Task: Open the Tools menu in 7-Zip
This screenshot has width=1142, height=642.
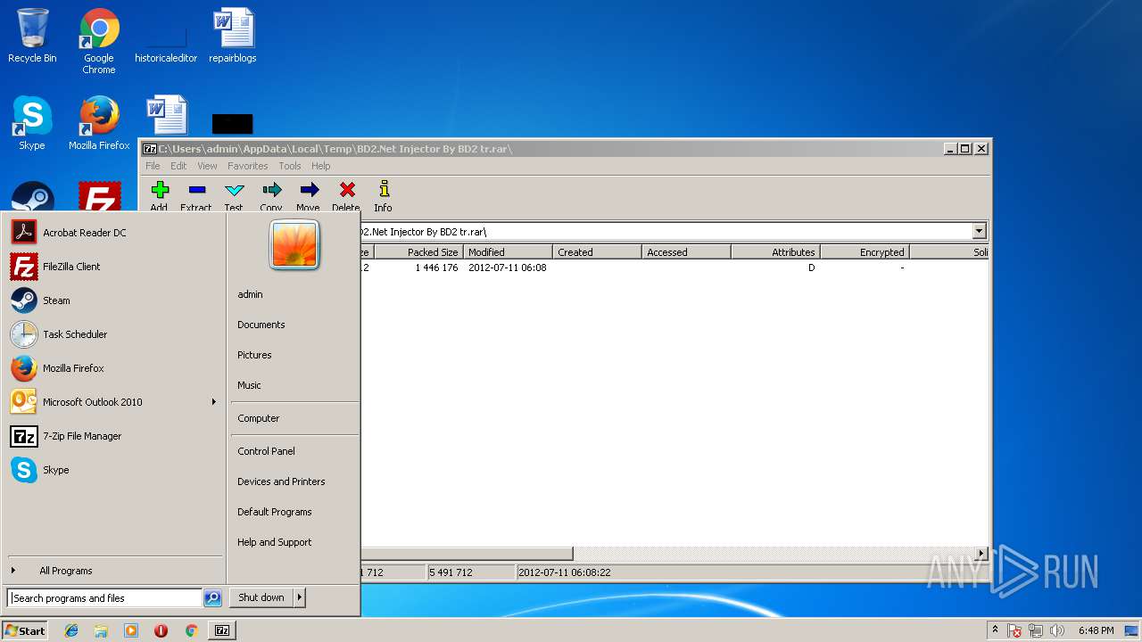Action: point(290,166)
